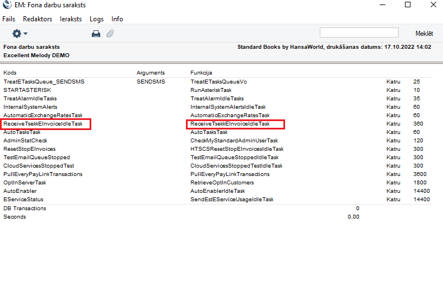The width and height of the screenshot is (443, 301).
Task: Select PullEveryPayLinkTransactions in Kods column
Action: point(43,174)
